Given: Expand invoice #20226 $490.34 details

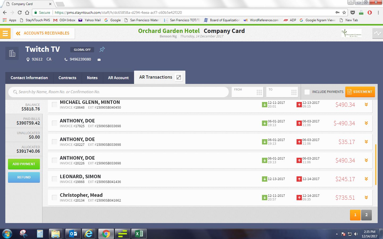Looking at the screenshot, I should click(x=366, y=160).
